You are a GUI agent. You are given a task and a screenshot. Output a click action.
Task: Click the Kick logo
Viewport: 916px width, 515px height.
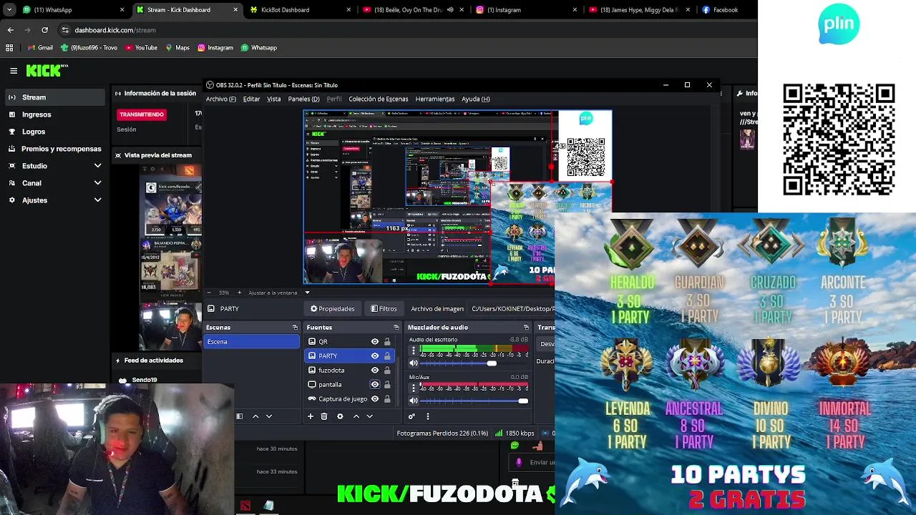47,70
